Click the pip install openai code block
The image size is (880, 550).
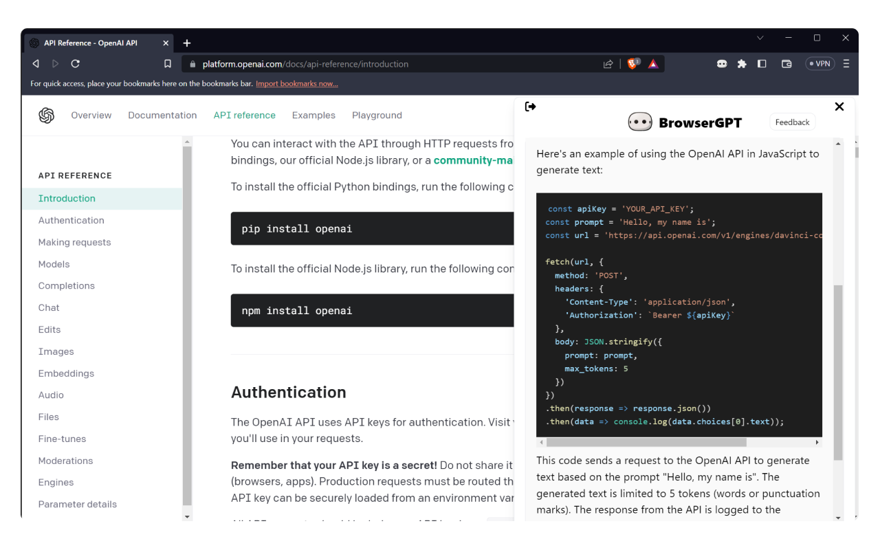[373, 228]
